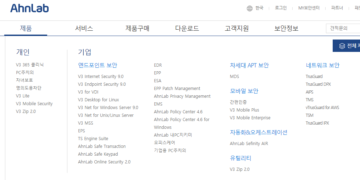Open V3 Endpoint Security 9.0
The image size is (360, 180).
click(x=102, y=84)
